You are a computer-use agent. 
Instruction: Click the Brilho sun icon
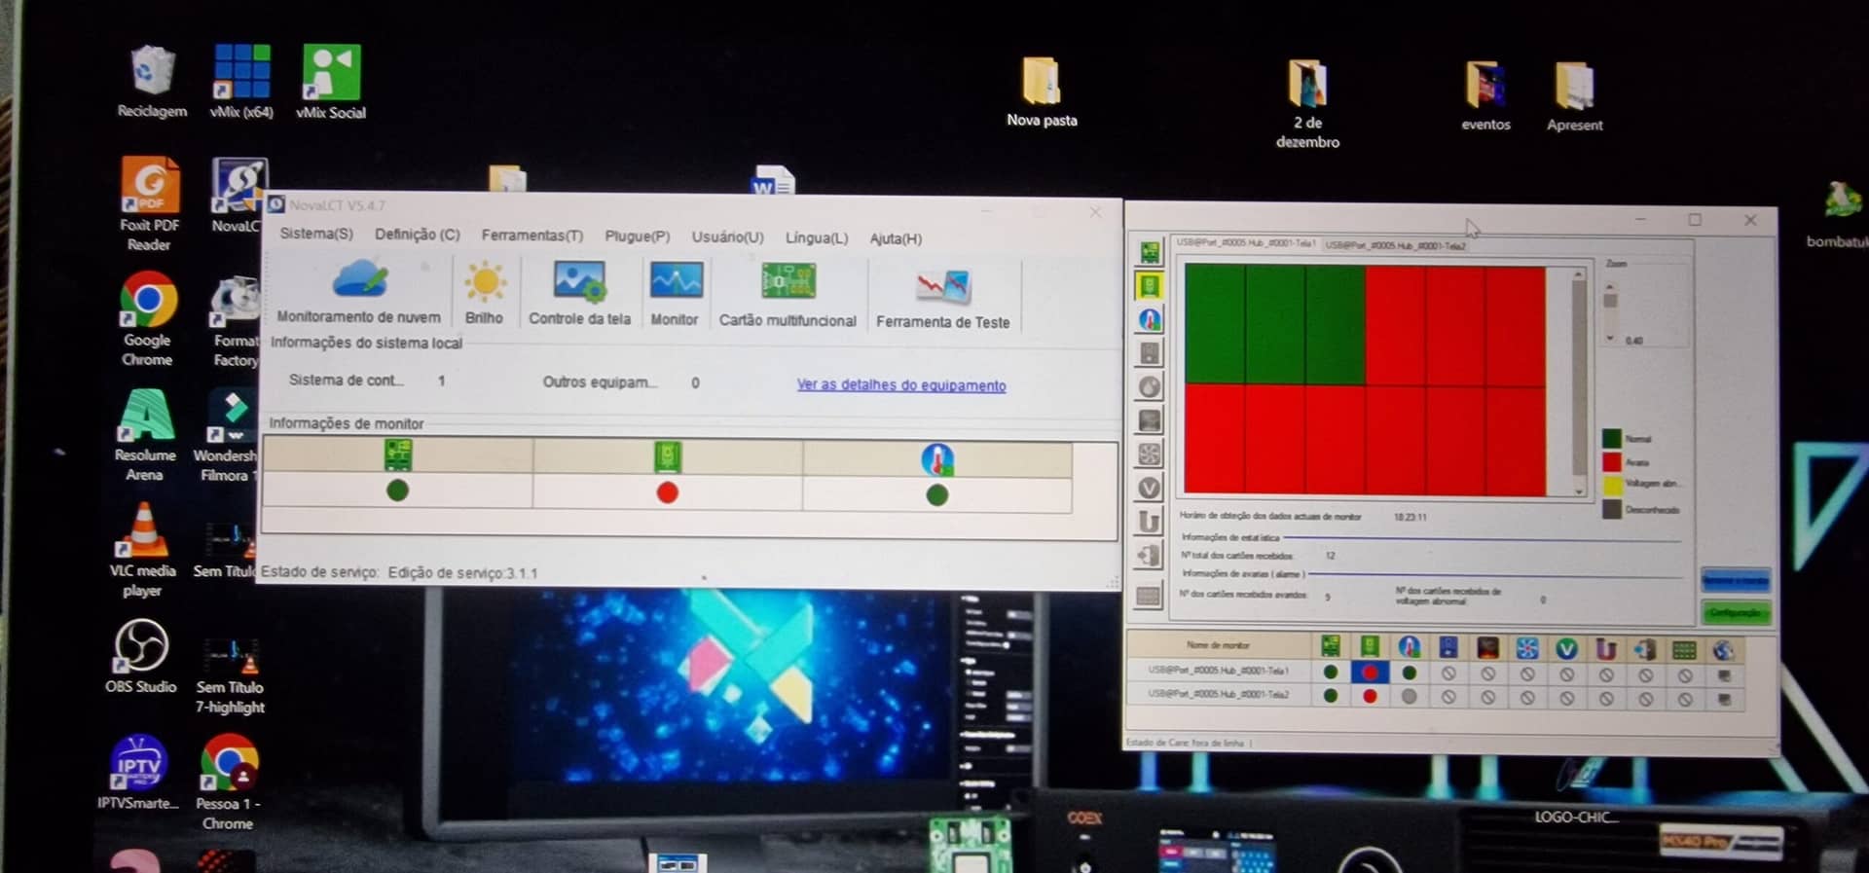(x=484, y=283)
